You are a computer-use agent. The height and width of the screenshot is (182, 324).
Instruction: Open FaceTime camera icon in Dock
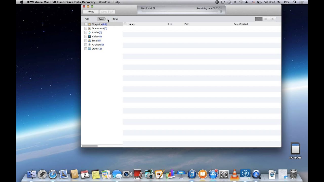(x=128, y=174)
